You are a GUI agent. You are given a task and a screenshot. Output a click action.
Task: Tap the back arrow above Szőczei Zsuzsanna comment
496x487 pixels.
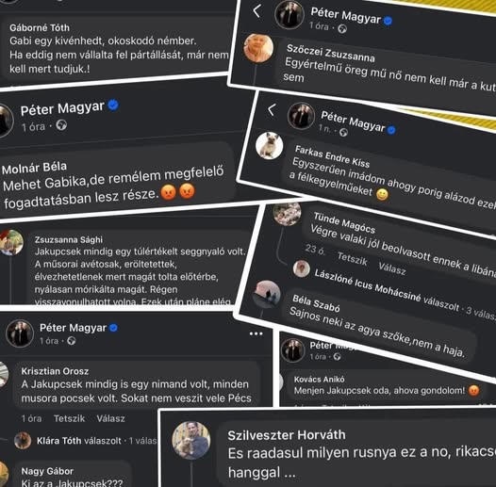coord(256,10)
